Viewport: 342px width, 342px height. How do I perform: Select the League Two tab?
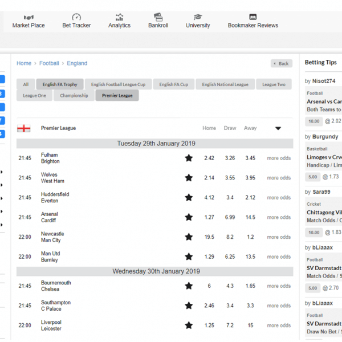coord(274,84)
